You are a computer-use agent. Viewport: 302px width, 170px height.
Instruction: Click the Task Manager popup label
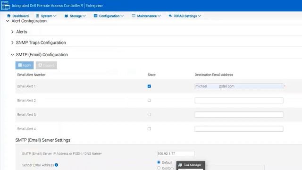click(193, 165)
